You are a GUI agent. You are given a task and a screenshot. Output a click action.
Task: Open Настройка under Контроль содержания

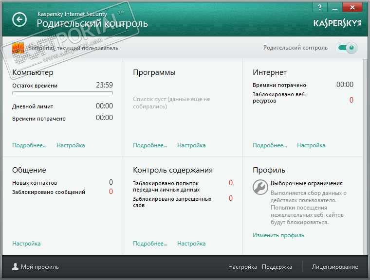tap(191, 244)
